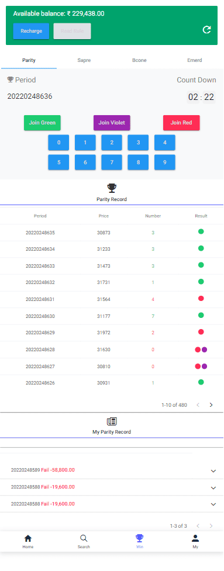Image resolution: width=224 pixels, height=571 pixels.
Task: Click price 31731 in the record table
Action: tap(104, 282)
